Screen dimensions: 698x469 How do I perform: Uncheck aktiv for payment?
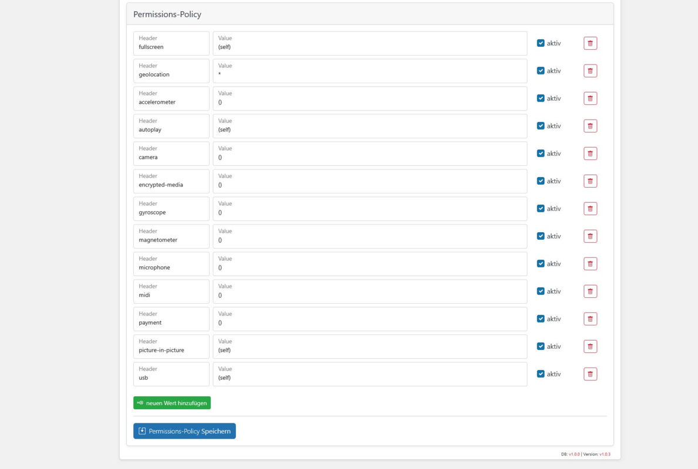coord(541,319)
